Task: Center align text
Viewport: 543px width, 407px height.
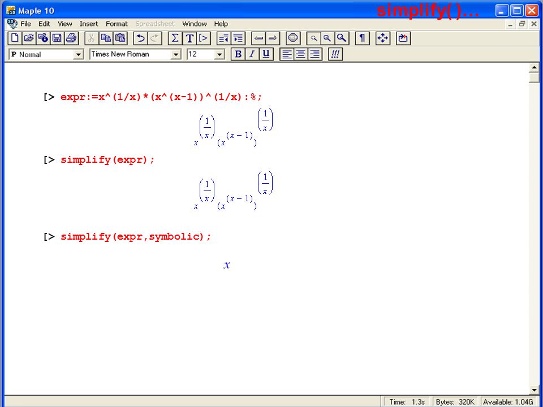Action: (301, 54)
